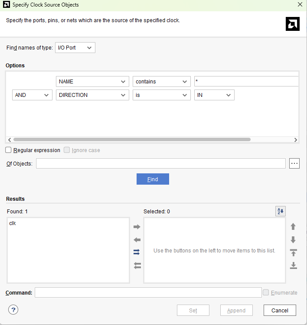Click the move selected item left arrow

(137, 240)
